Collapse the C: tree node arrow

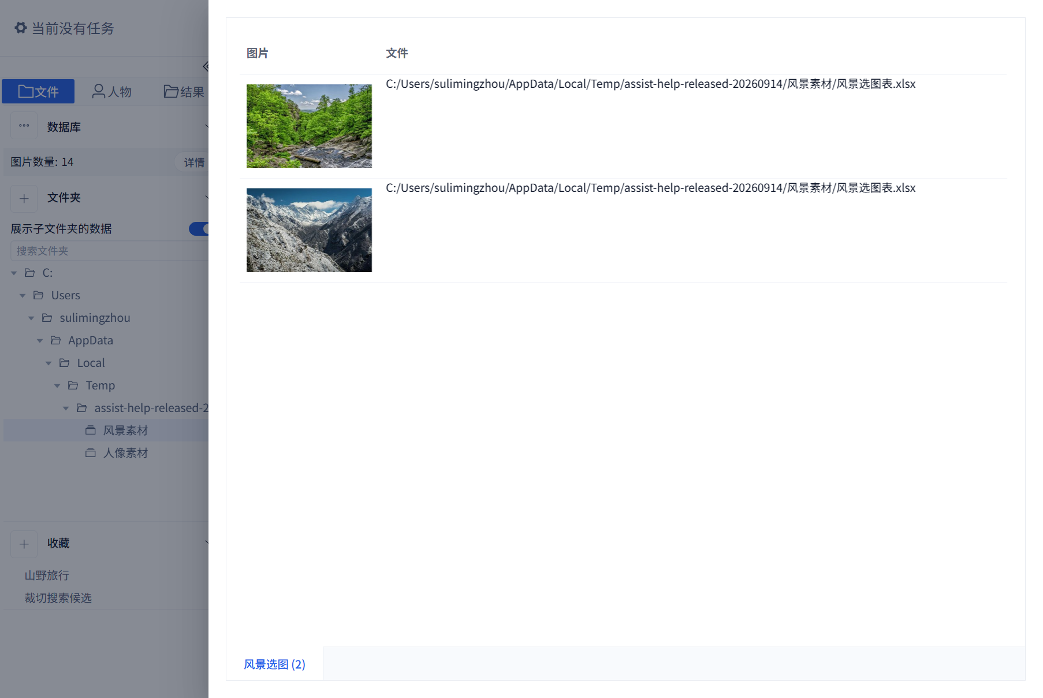[14, 273]
